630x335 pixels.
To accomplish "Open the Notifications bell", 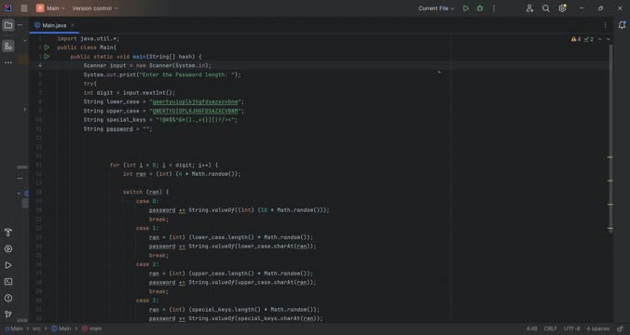I will tap(622, 25).
